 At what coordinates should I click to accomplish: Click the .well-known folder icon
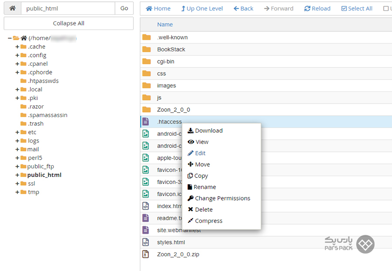coord(146,37)
